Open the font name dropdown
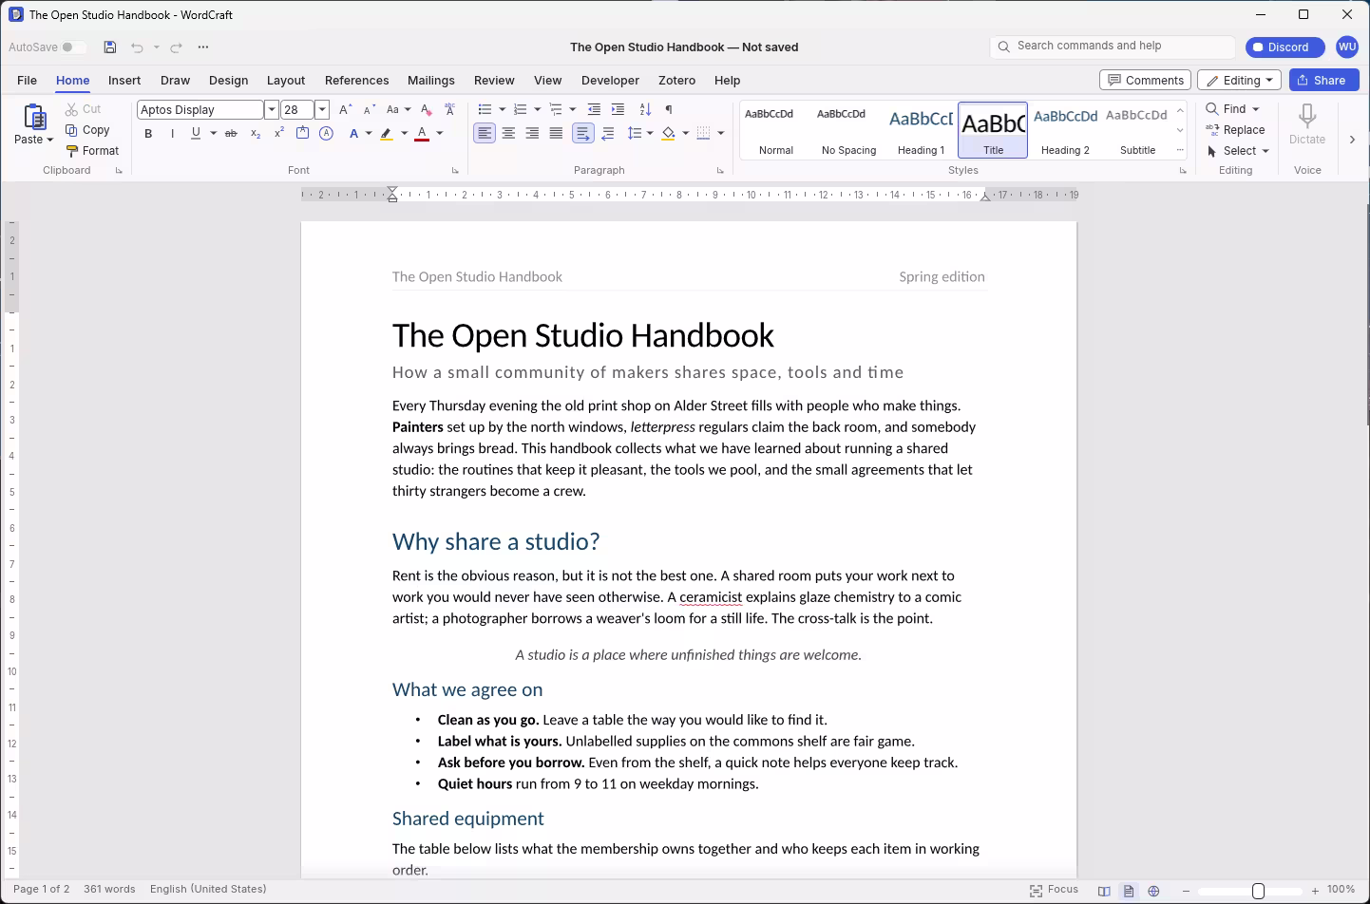1370x904 pixels. pyautogui.click(x=272, y=110)
